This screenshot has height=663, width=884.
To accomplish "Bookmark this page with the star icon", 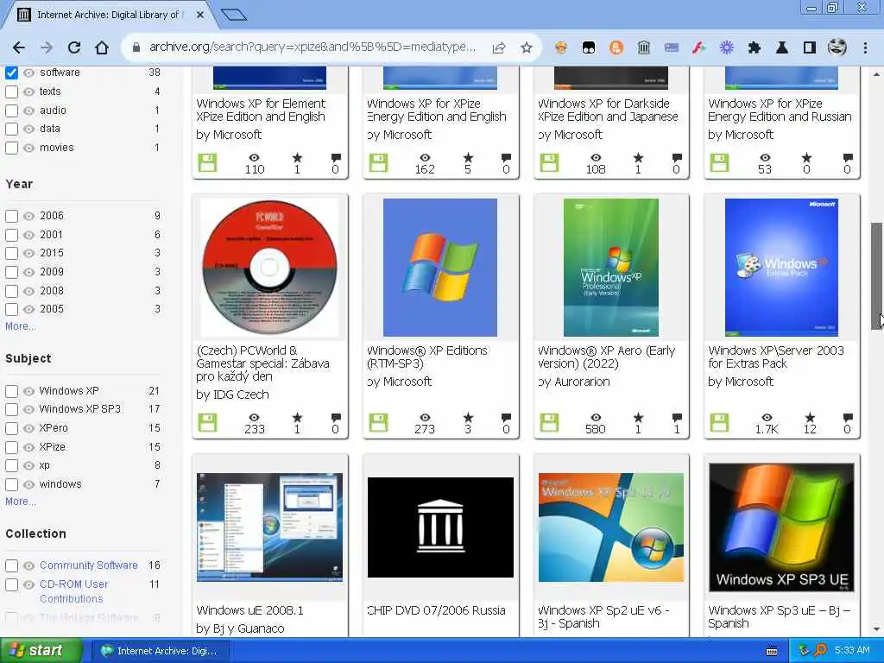I will point(527,47).
